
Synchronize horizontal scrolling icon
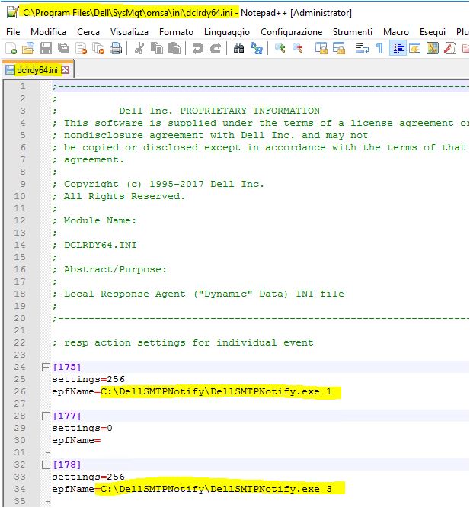[x=339, y=49]
